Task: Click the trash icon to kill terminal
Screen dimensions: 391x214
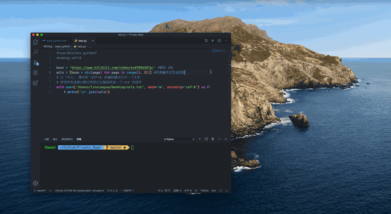Action: (213, 139)
